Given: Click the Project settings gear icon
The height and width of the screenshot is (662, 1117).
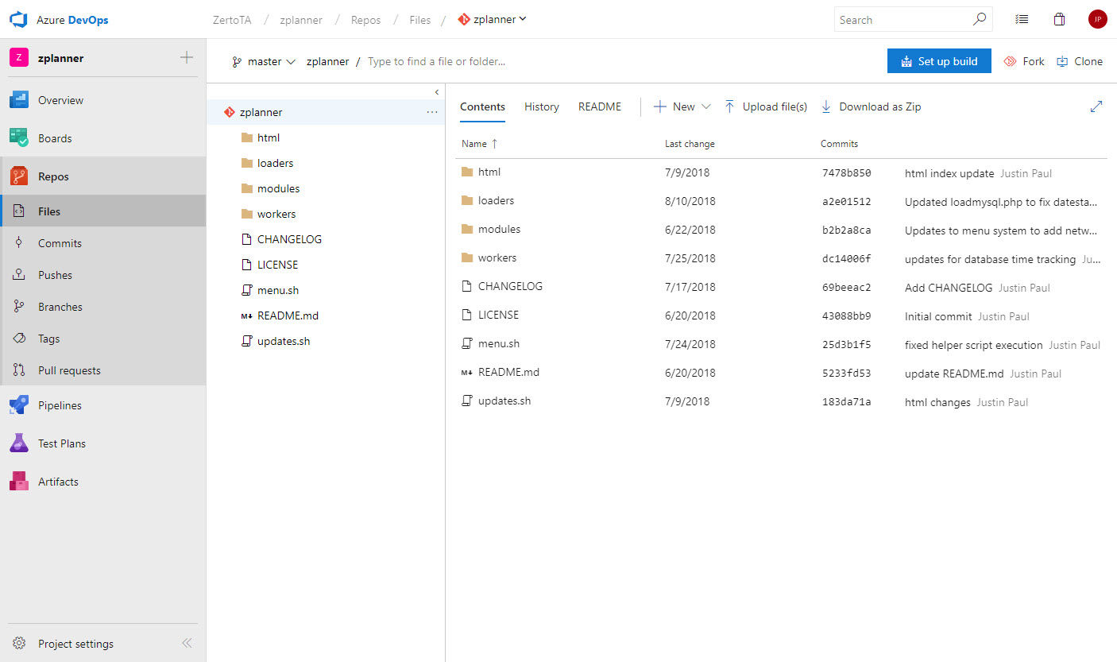Looking at the screenshot, I should pyautogui.click(x=19, y=644).
